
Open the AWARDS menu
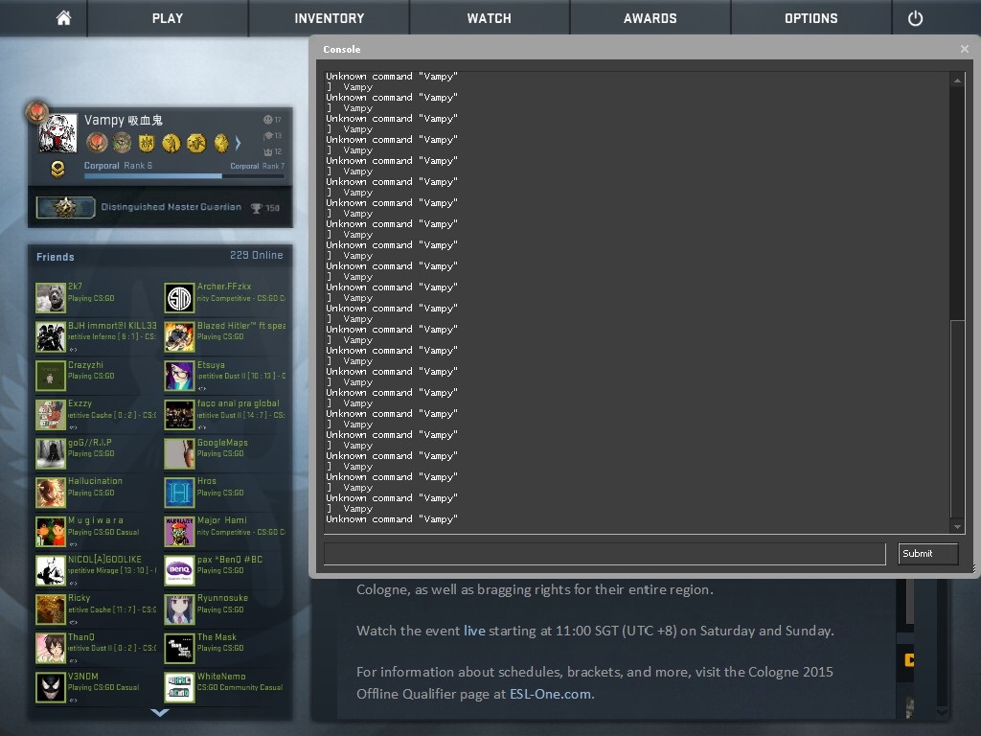click(650, 18)
